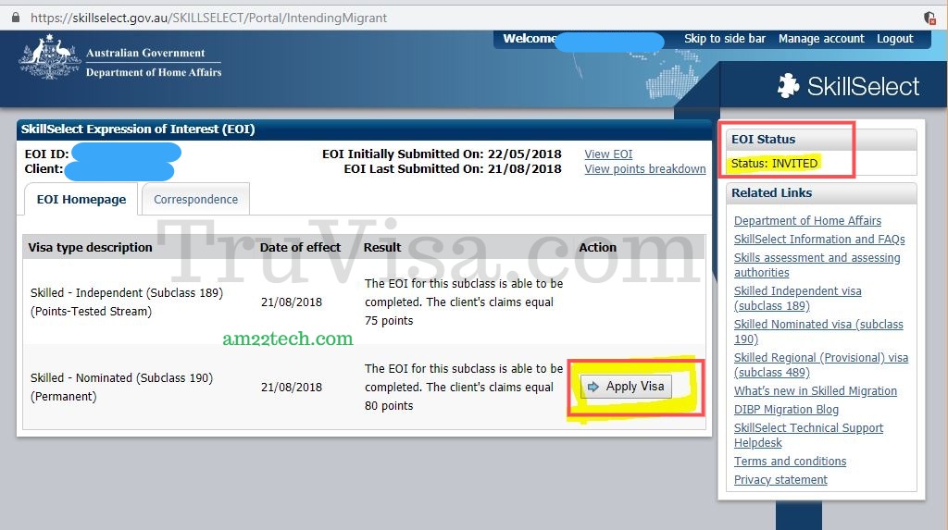The width and height of the screenshot is (948, 530).
Task: Click the Department of Home Affairs header text
Action: [154, 72]
